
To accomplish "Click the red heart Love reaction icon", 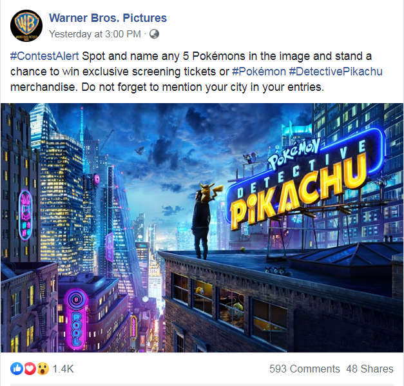I will pos(30,369).
